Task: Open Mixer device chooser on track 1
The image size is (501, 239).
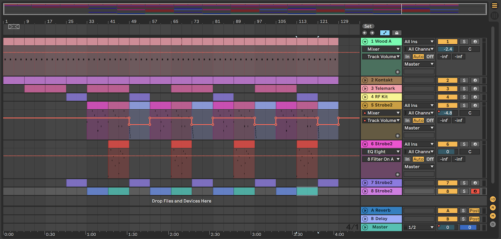Action: click(381, 49)
